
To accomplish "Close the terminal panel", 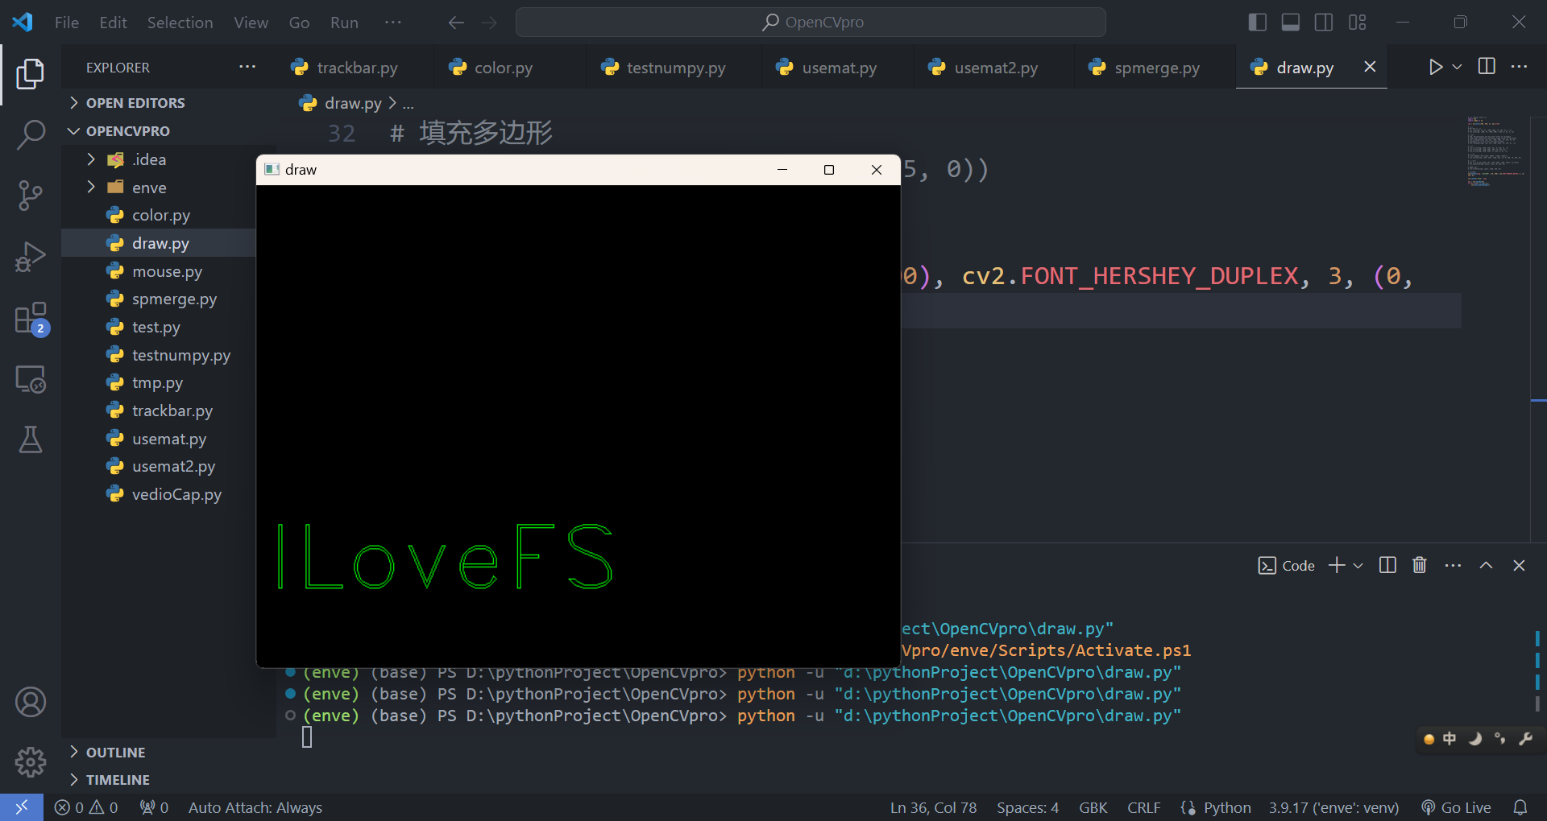I will coord(1519,565).
